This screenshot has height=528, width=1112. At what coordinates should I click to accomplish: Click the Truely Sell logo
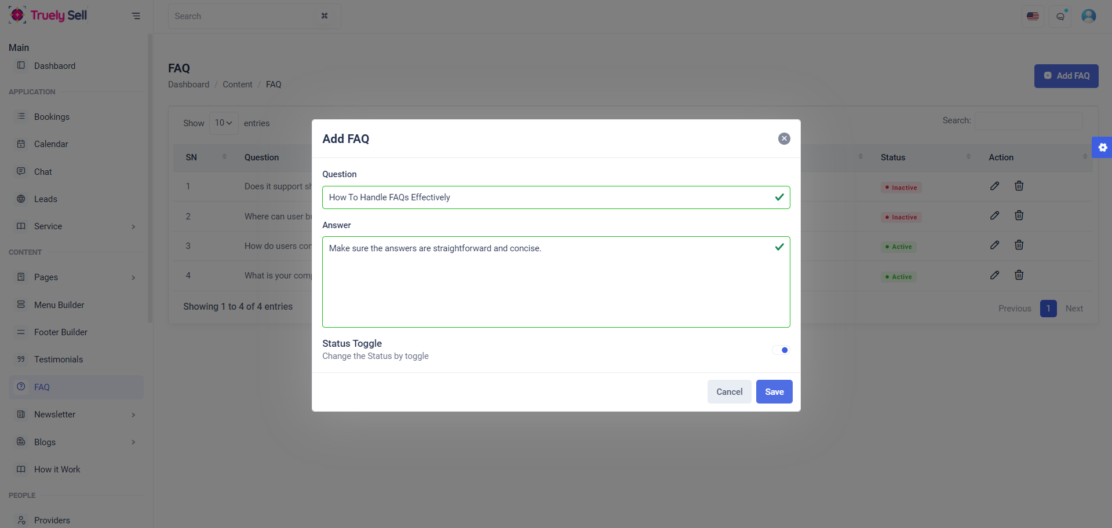point(48,14)
